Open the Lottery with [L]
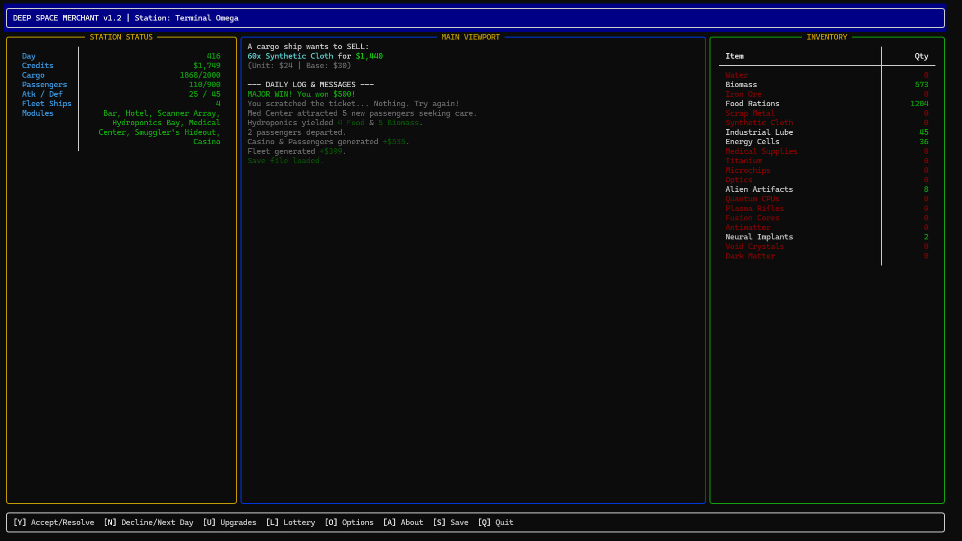This screenshot has height=541, width=962. tap(291, 522)
